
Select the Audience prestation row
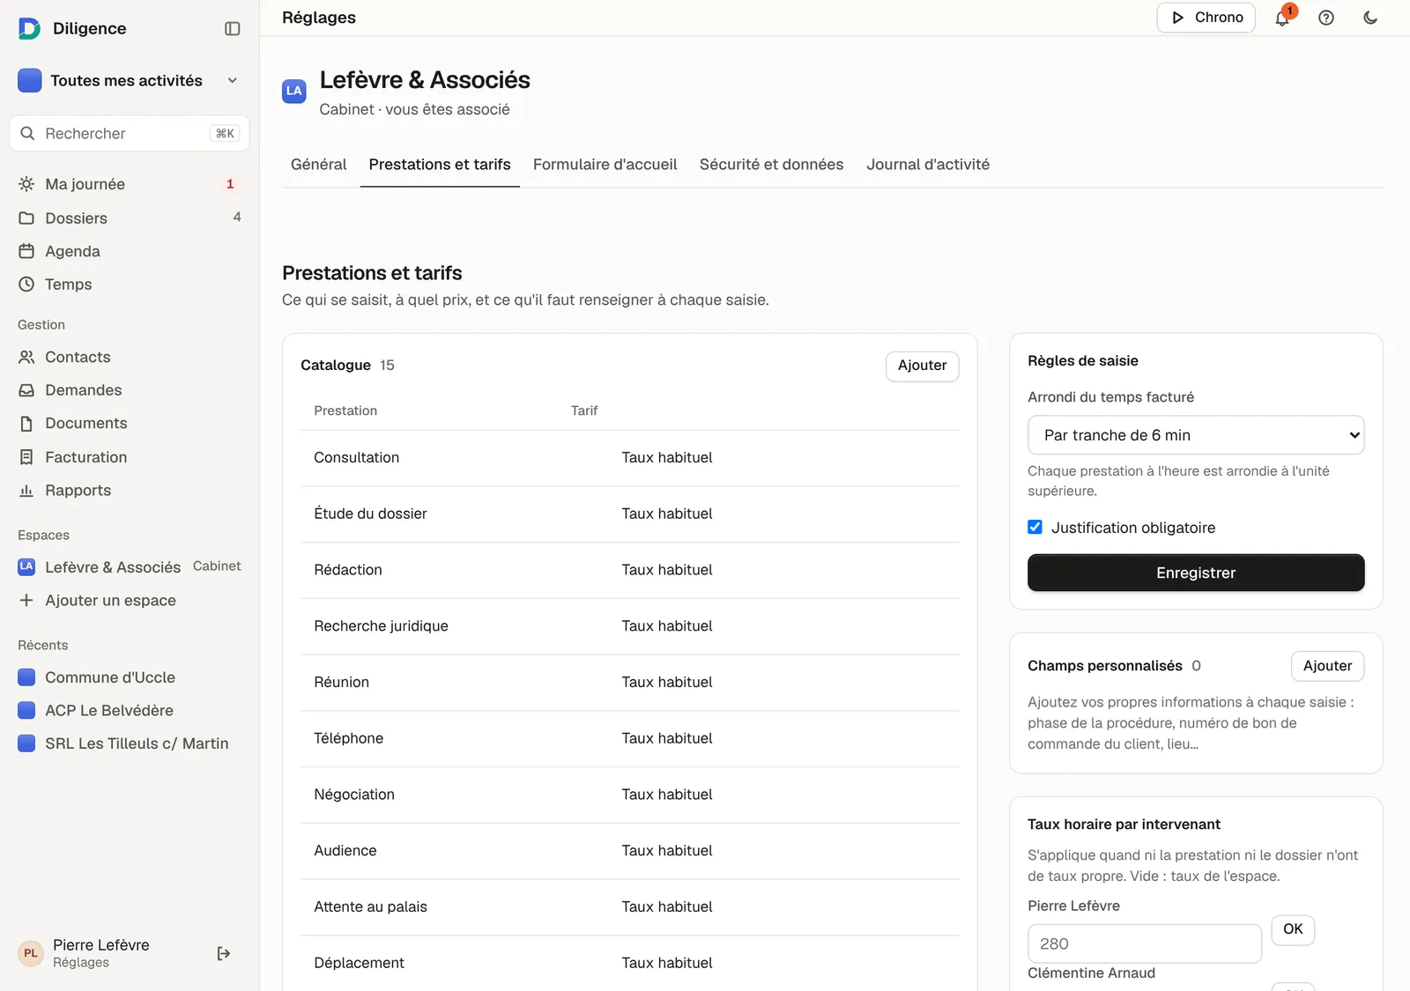pyautogui.click(x=629, y=851)
